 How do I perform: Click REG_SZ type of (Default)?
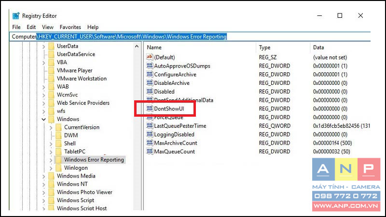268,57
